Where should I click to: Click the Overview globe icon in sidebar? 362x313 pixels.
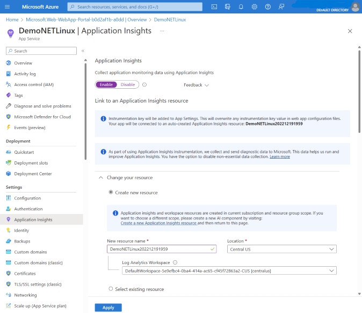[9, 63]
